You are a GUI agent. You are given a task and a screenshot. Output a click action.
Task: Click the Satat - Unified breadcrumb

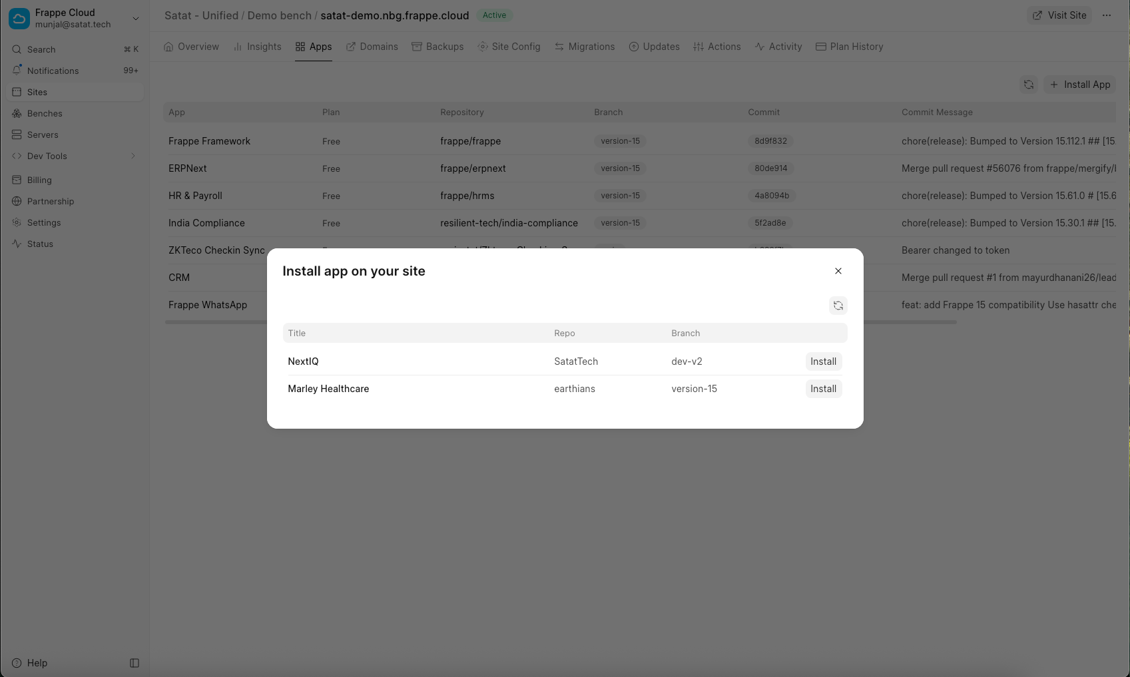point(202,15)
